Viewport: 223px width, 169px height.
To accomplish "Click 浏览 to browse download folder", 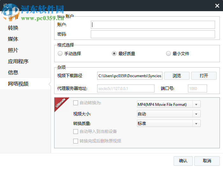I will pyautogui.click(x=176, y=76).
